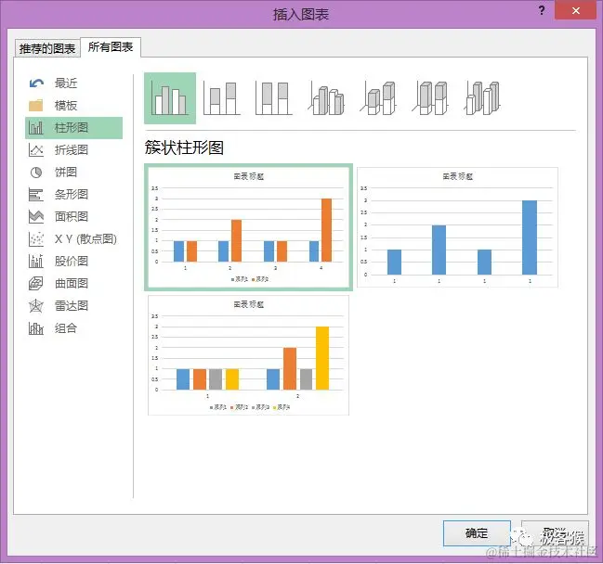Close the 插入图表 dialog window
Image resolution: width=603 pixels, height=564 pixels.
pos(576,10)
